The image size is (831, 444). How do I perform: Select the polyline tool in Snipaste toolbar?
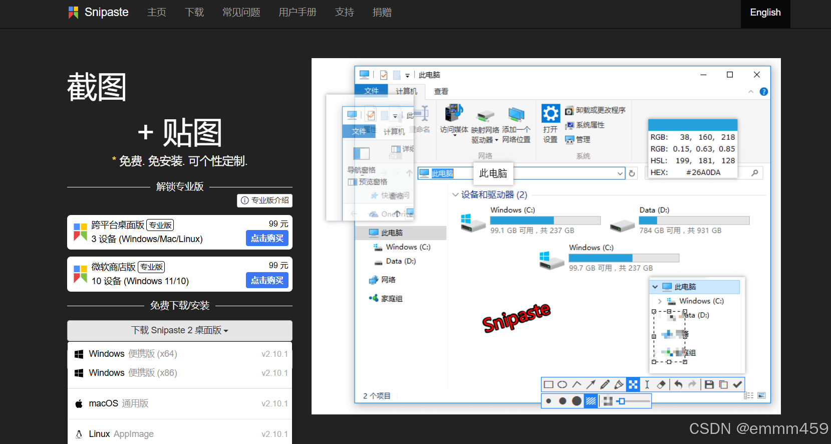coord(577,385)
